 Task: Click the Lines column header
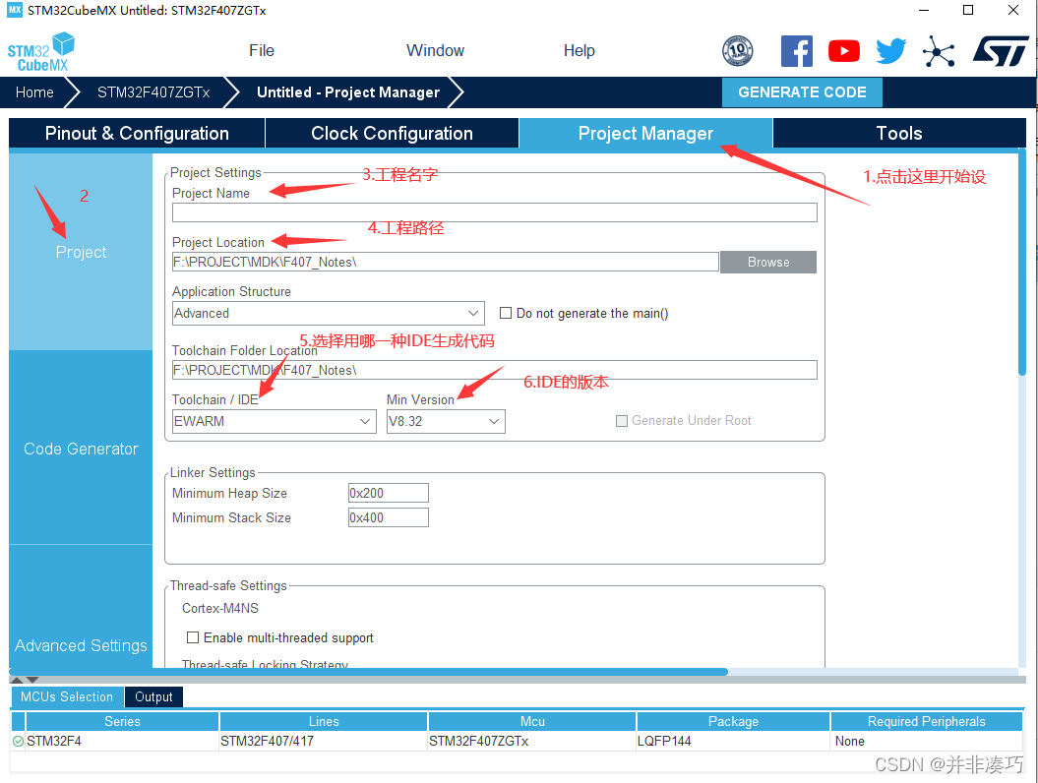(324, 721)
